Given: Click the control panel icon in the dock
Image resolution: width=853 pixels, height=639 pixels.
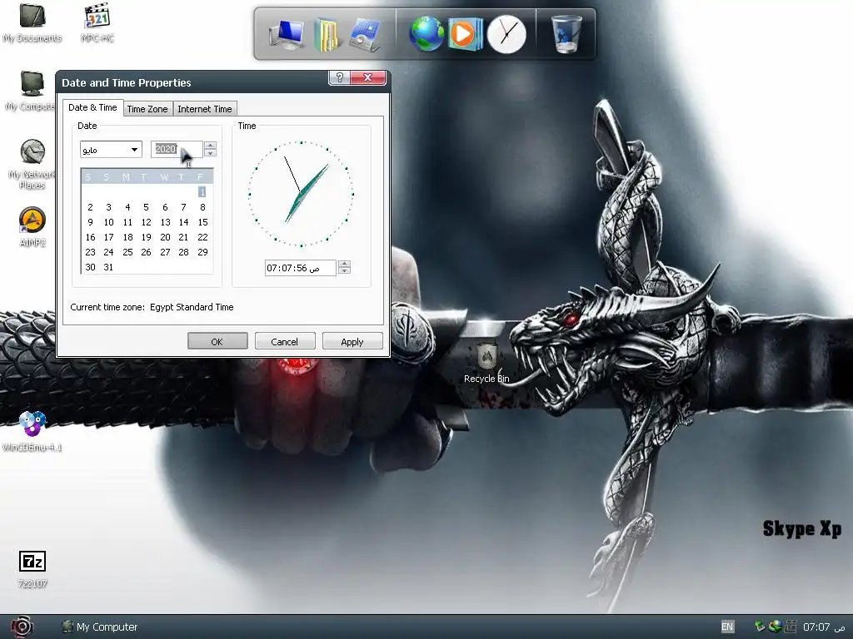Looking at the screenshot, I should tap(365, 35).
